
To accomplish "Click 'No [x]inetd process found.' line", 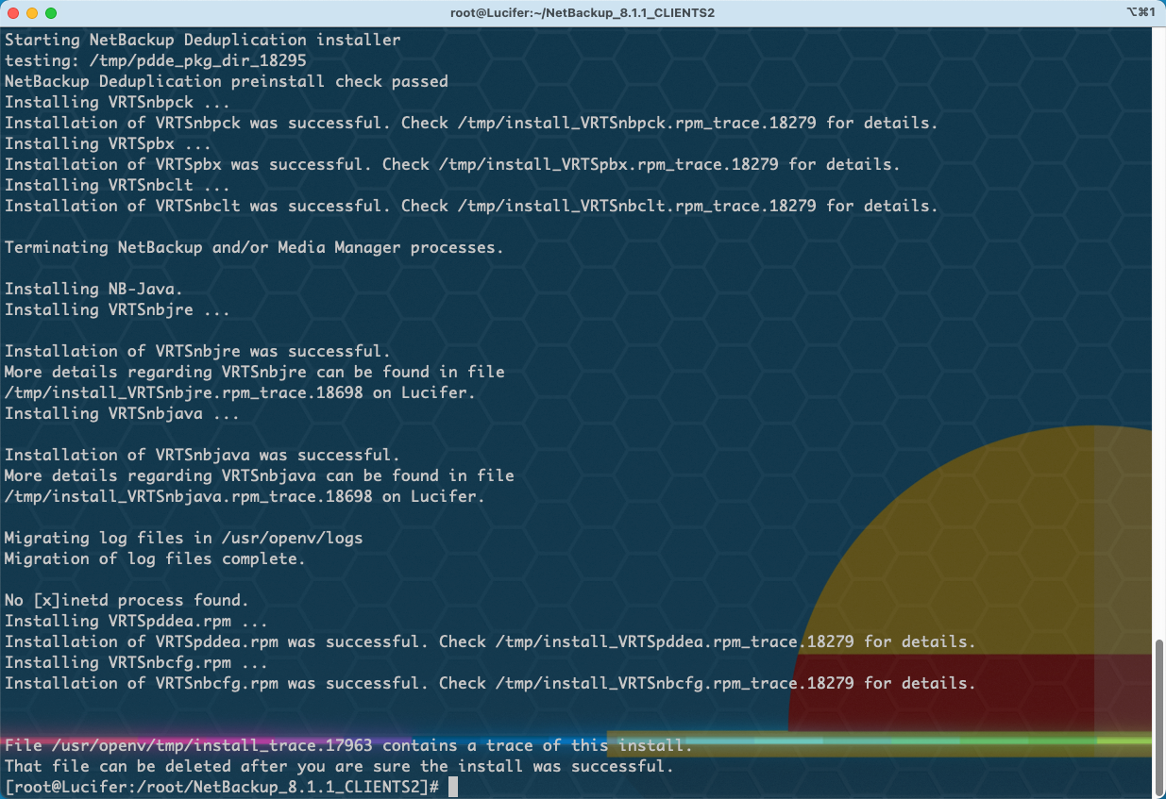I will [x=127, y=600].
